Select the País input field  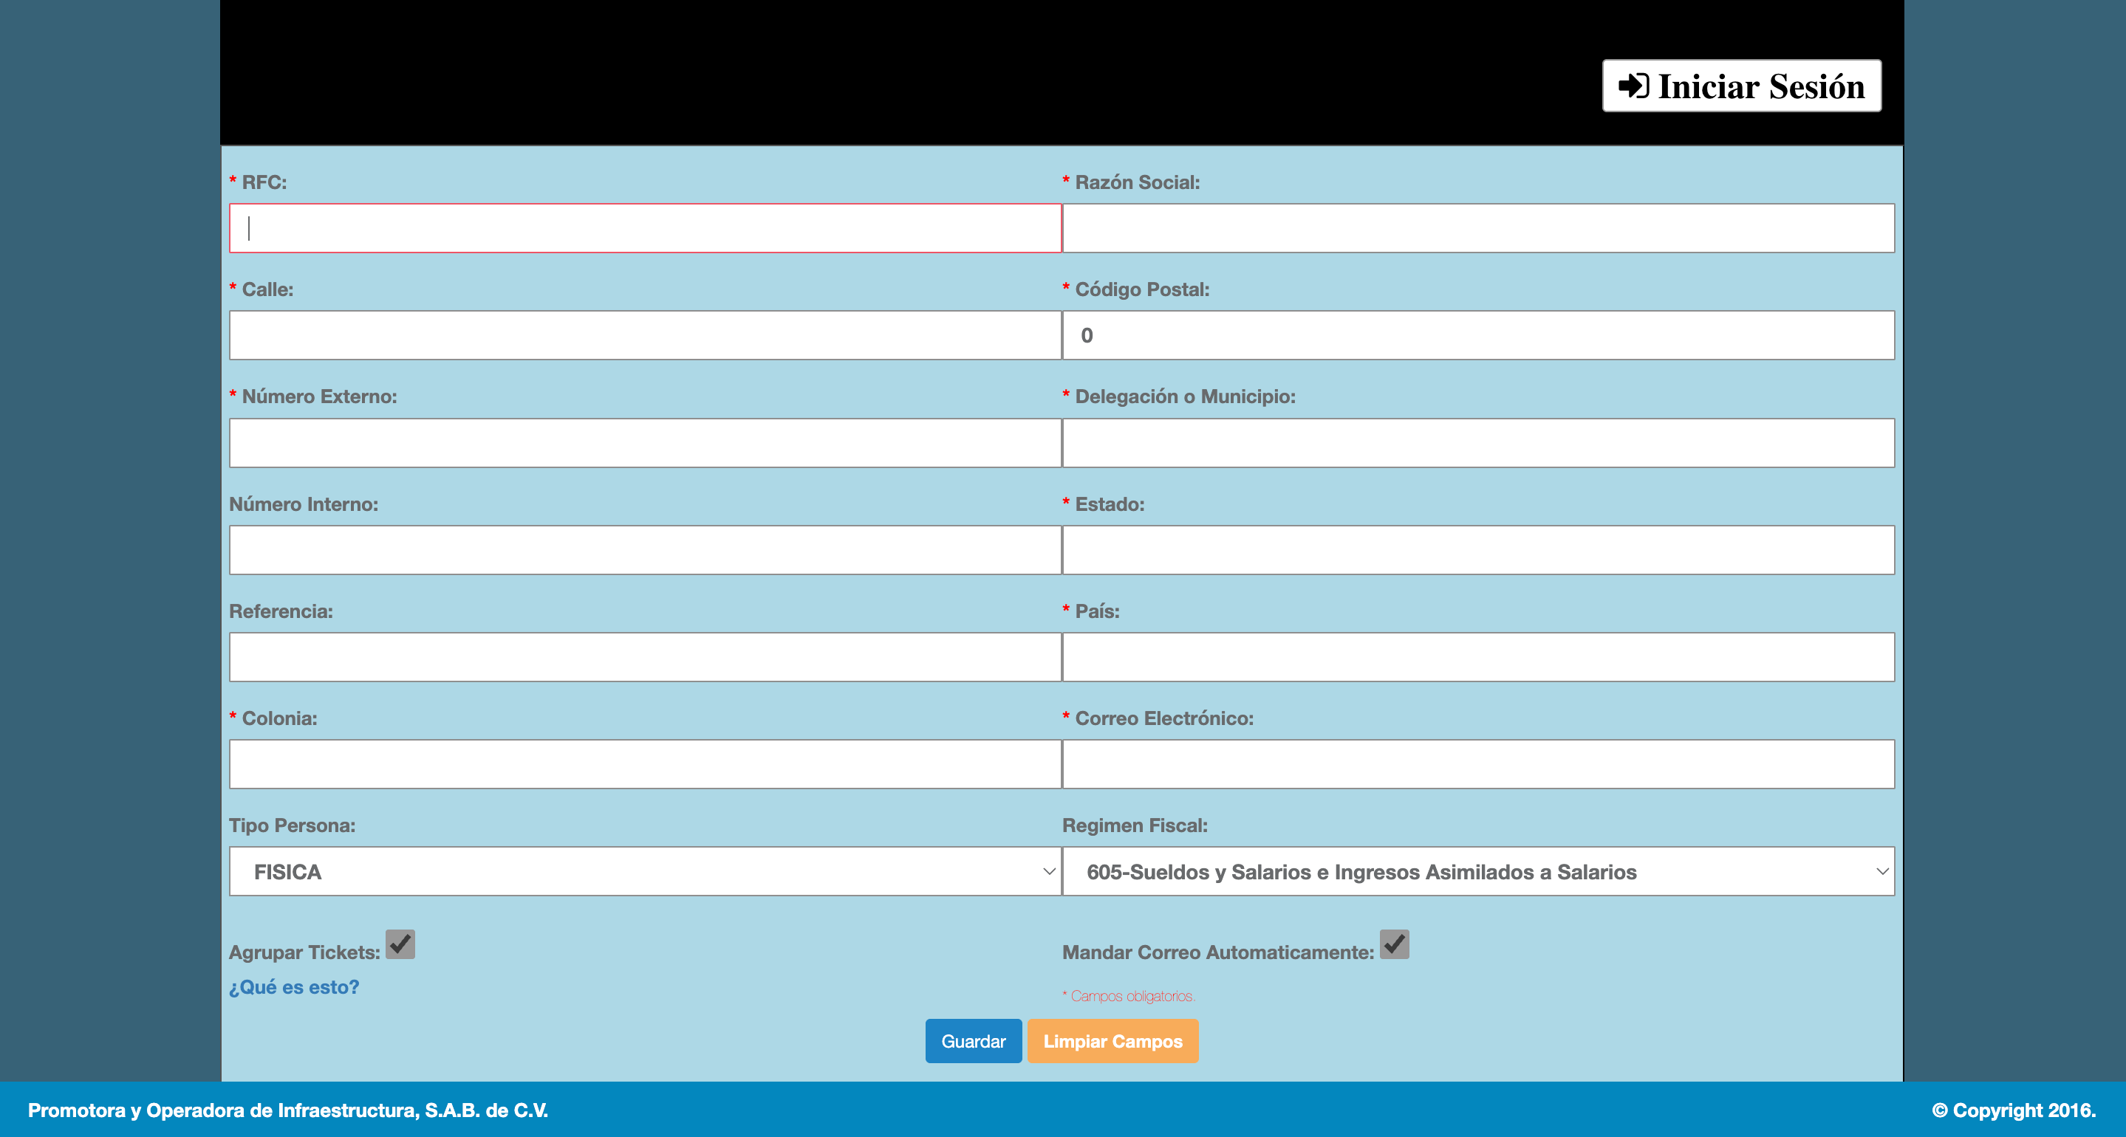[1477, 658]
